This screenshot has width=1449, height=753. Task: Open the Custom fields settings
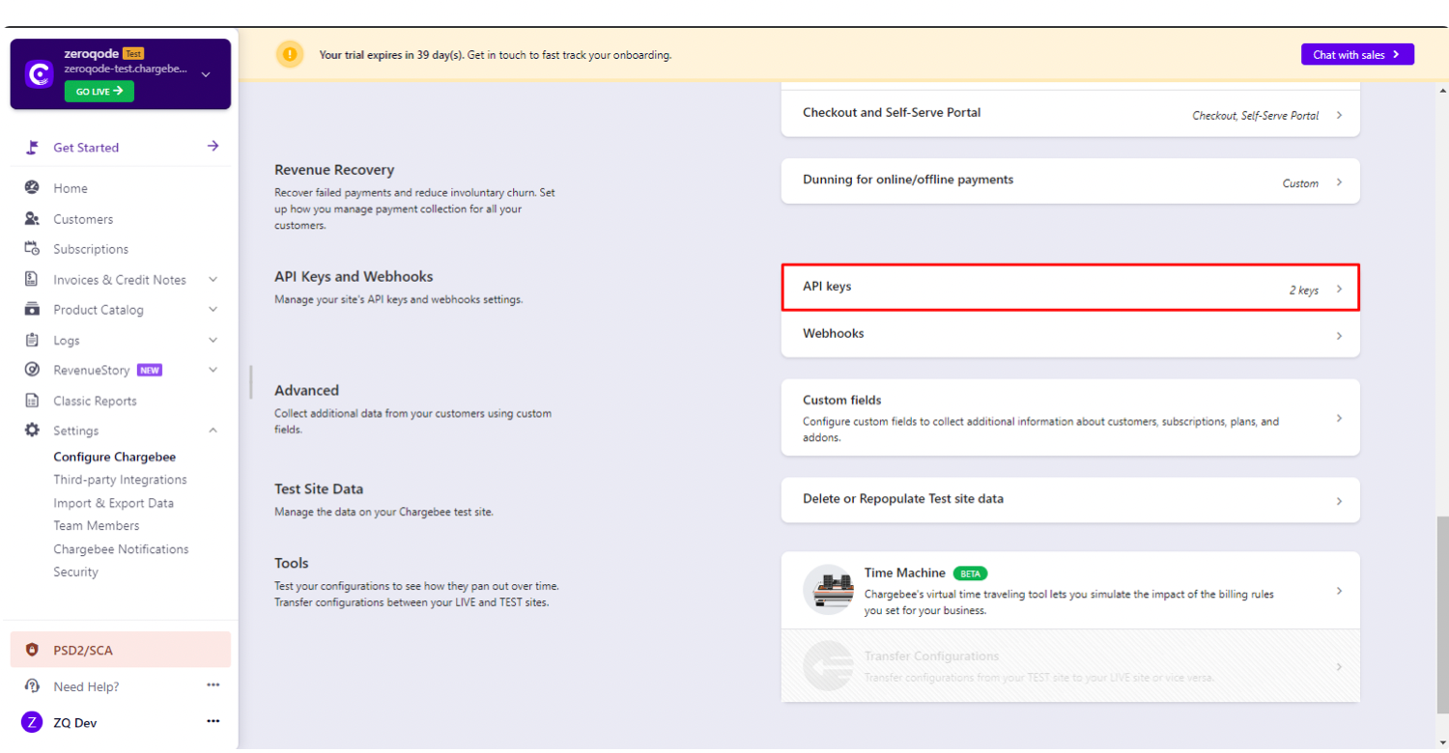pos(1070,417)
